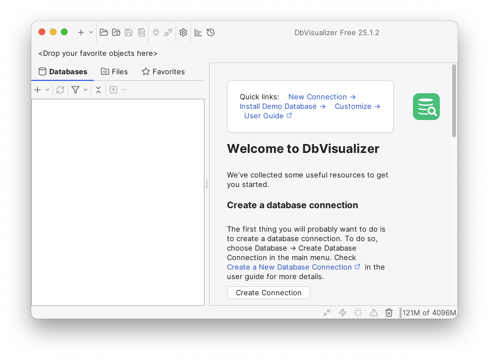Click the green DbVisualizer logo icon
Viewport: 489px width, 360px height.
click(426, 106)
